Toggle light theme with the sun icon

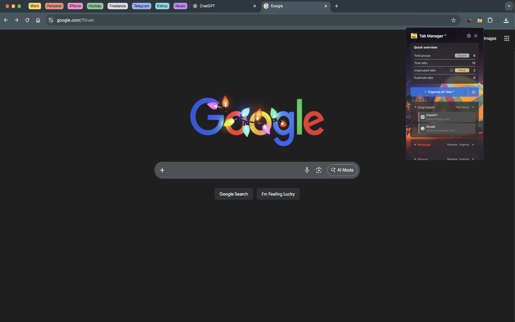476,36
